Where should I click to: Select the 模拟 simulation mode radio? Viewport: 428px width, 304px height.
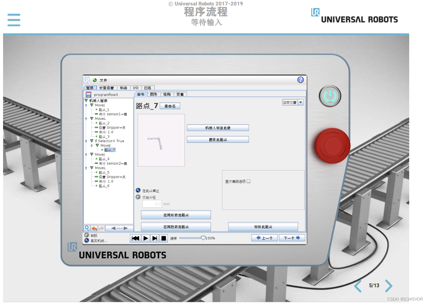pyautogui.click(x=86, y=236)
